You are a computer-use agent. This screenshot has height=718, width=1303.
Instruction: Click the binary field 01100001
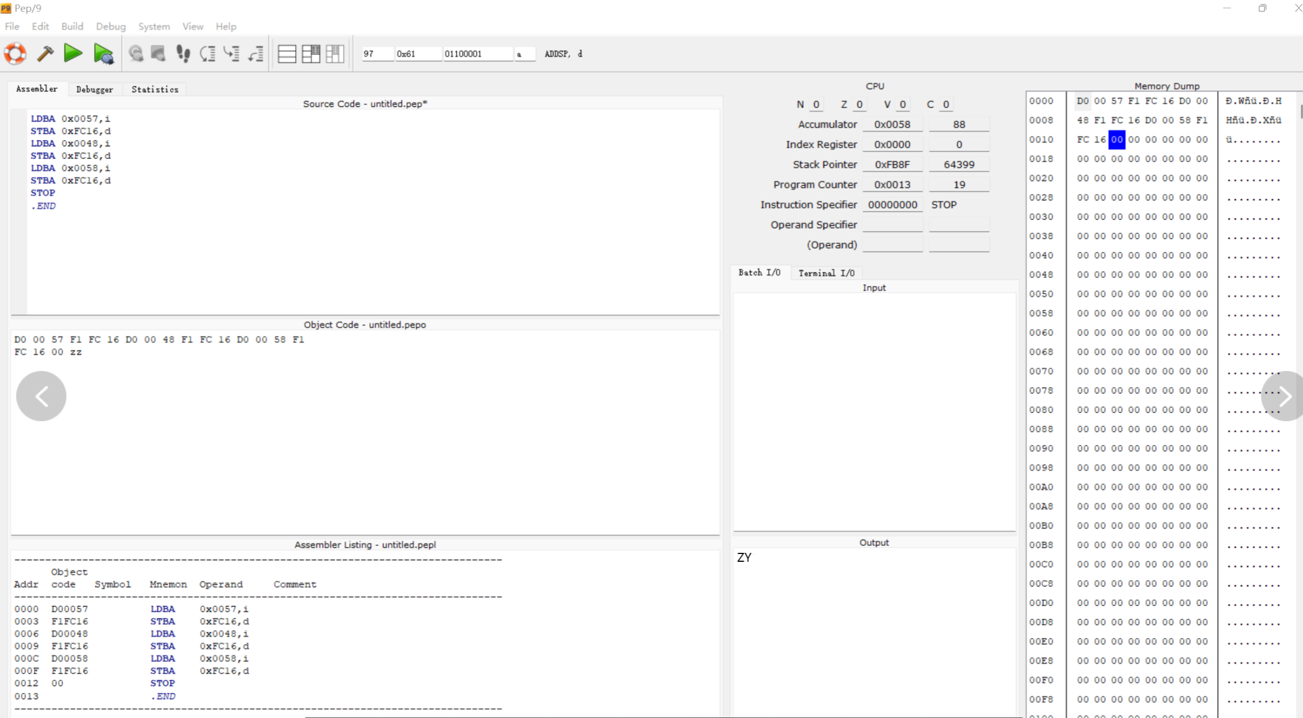[477, 54]
